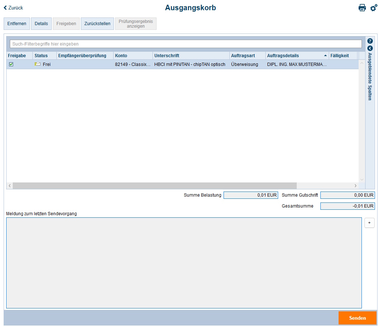The image size is (379, 327).
Task: Go back using the Zurück arrow
Action: pos(13,8)
